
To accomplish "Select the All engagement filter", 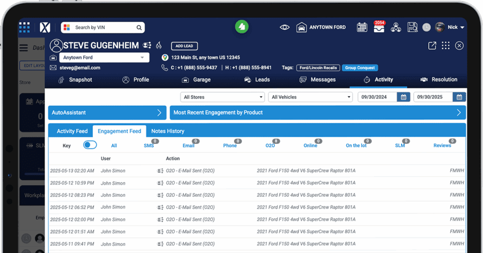I will [114, 146].
